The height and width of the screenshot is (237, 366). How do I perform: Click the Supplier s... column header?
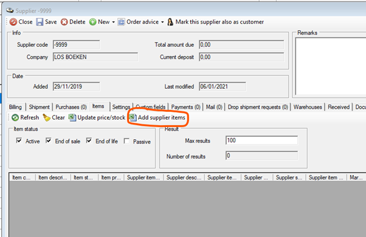(x=289, y=177)
